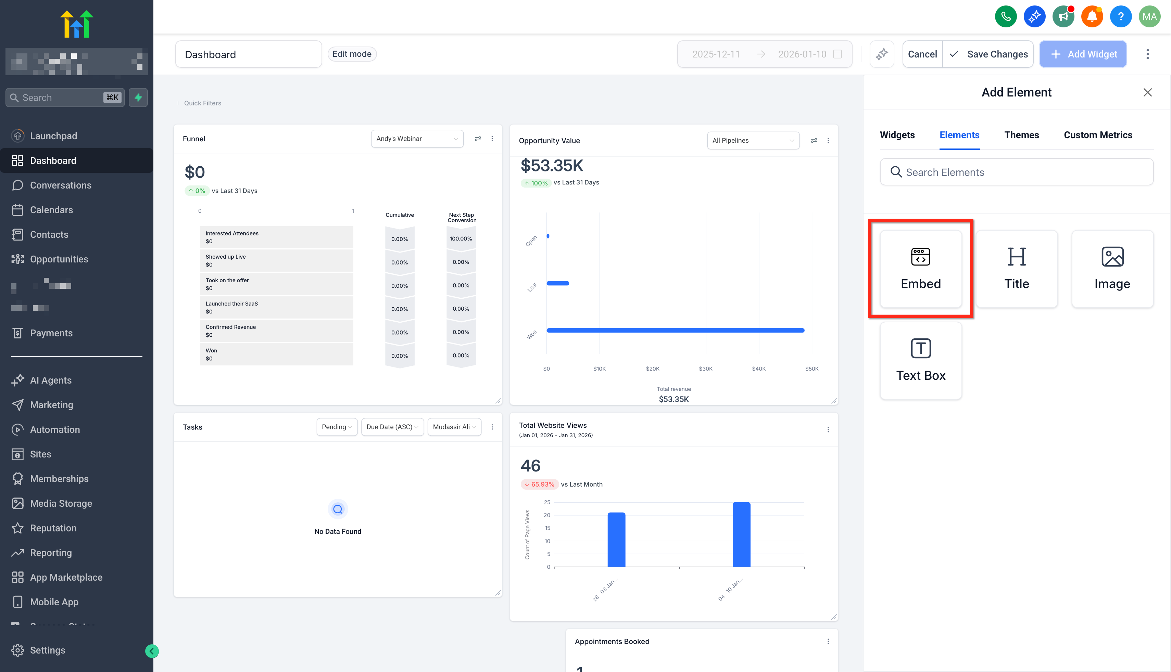The image size is (1171, 672).
Task: Open Funnel widget filter settings icon
Action: coord(478,139)
